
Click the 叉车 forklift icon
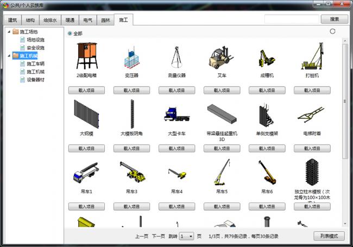(x=221, y=57)
